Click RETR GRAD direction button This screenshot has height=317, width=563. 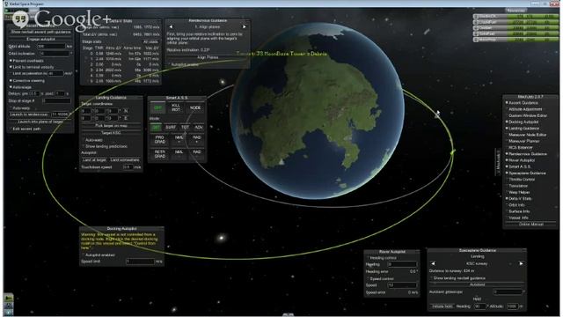[x=160, y=154]
